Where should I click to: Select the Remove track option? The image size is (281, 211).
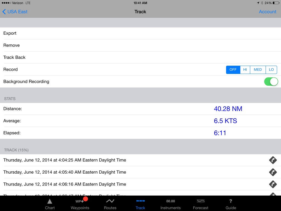12,45
